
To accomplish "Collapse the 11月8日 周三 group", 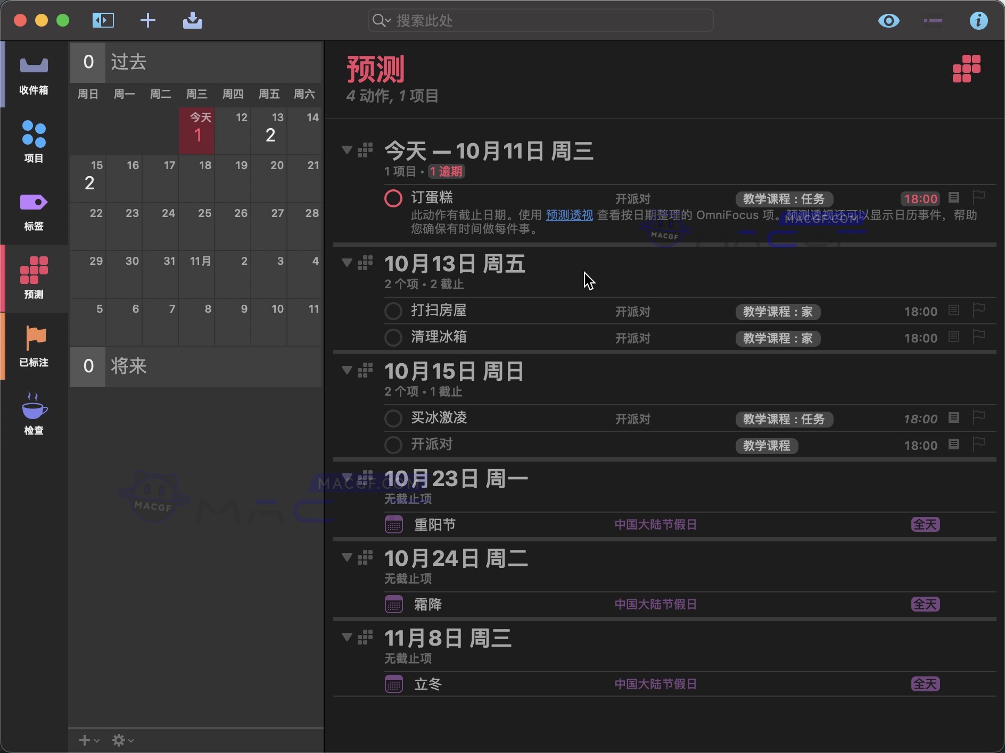I will click(347, 637).
